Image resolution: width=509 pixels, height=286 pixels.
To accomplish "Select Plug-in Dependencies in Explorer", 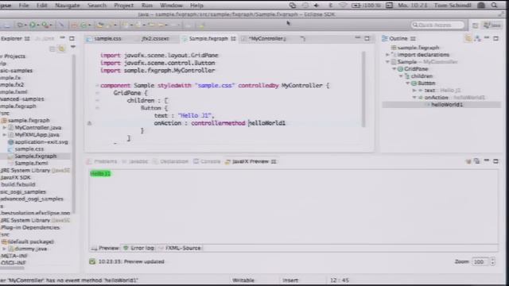I will (30, 228).
